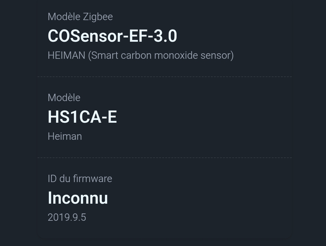Click the "Modèle Zigbee" label
The image size is (326, 246).
[x=80, y=17]
